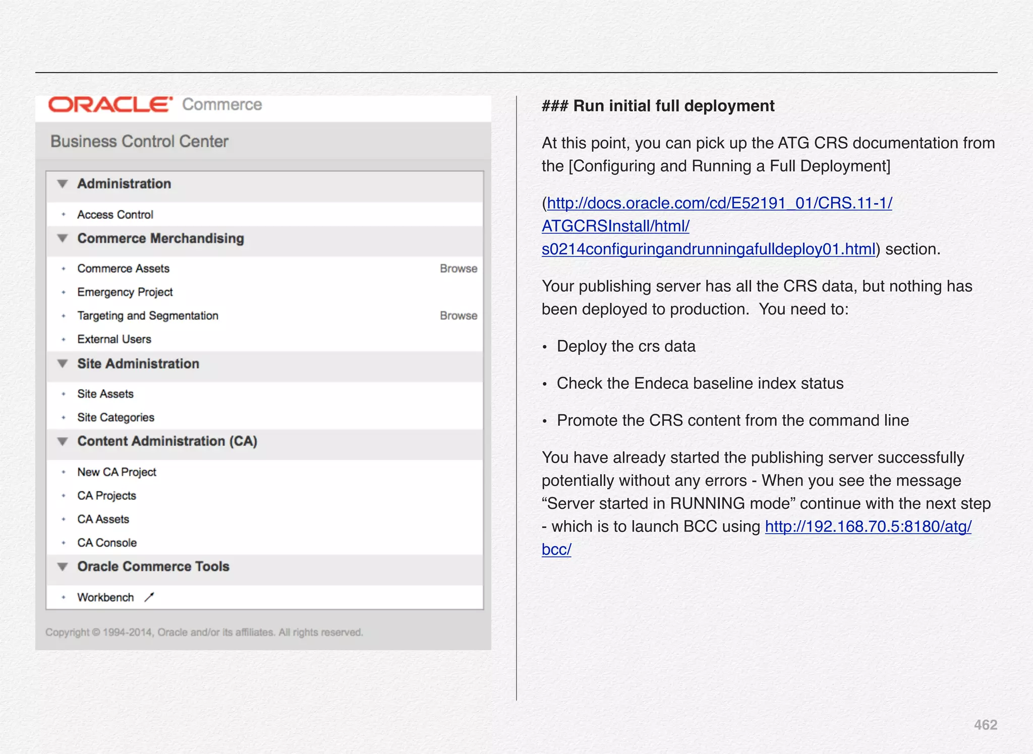The image size is (1033, 754).
Task: Launch Workbench tool
Action: coord(105,597)
